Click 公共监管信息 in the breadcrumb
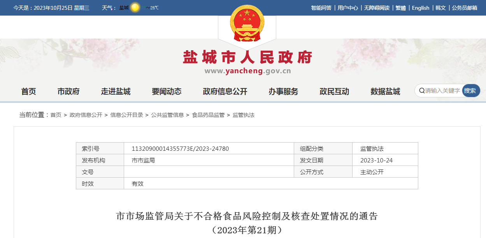The width and height of the screenshot is (486, 238). tap(167, 115)
